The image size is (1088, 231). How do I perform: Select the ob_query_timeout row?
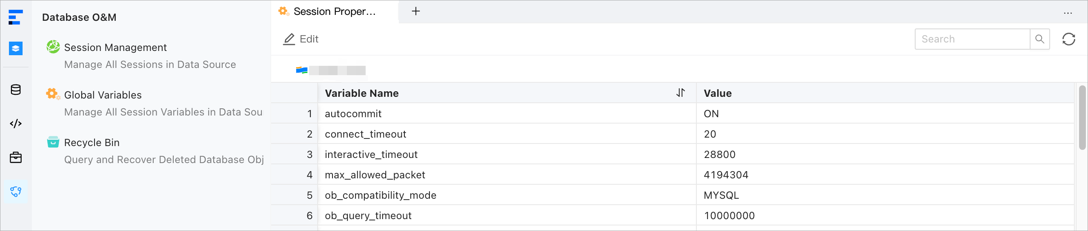pos(368,216)
